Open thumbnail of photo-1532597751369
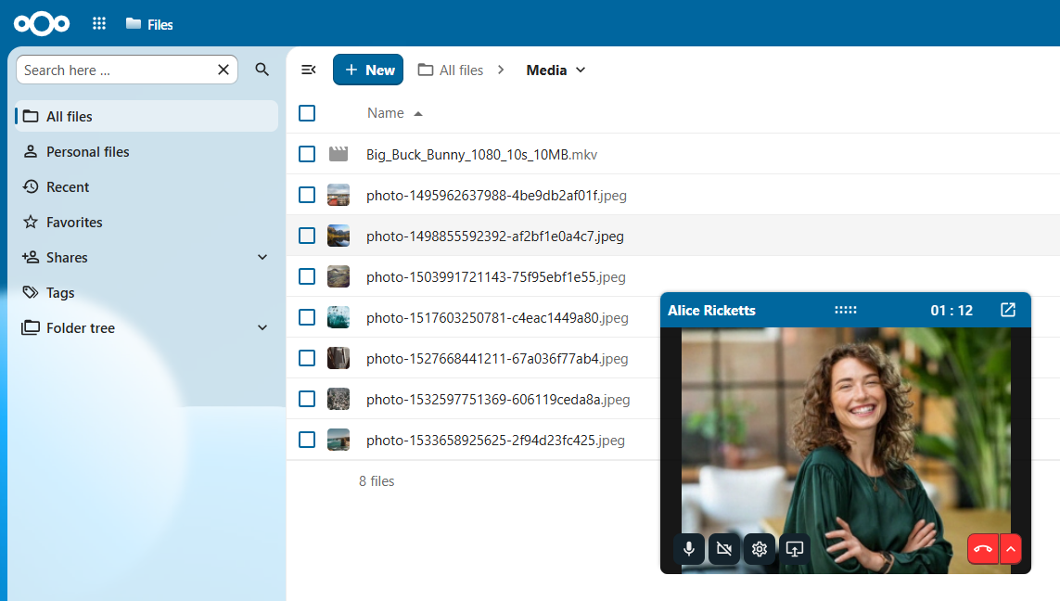 click(x=338, y=399)
